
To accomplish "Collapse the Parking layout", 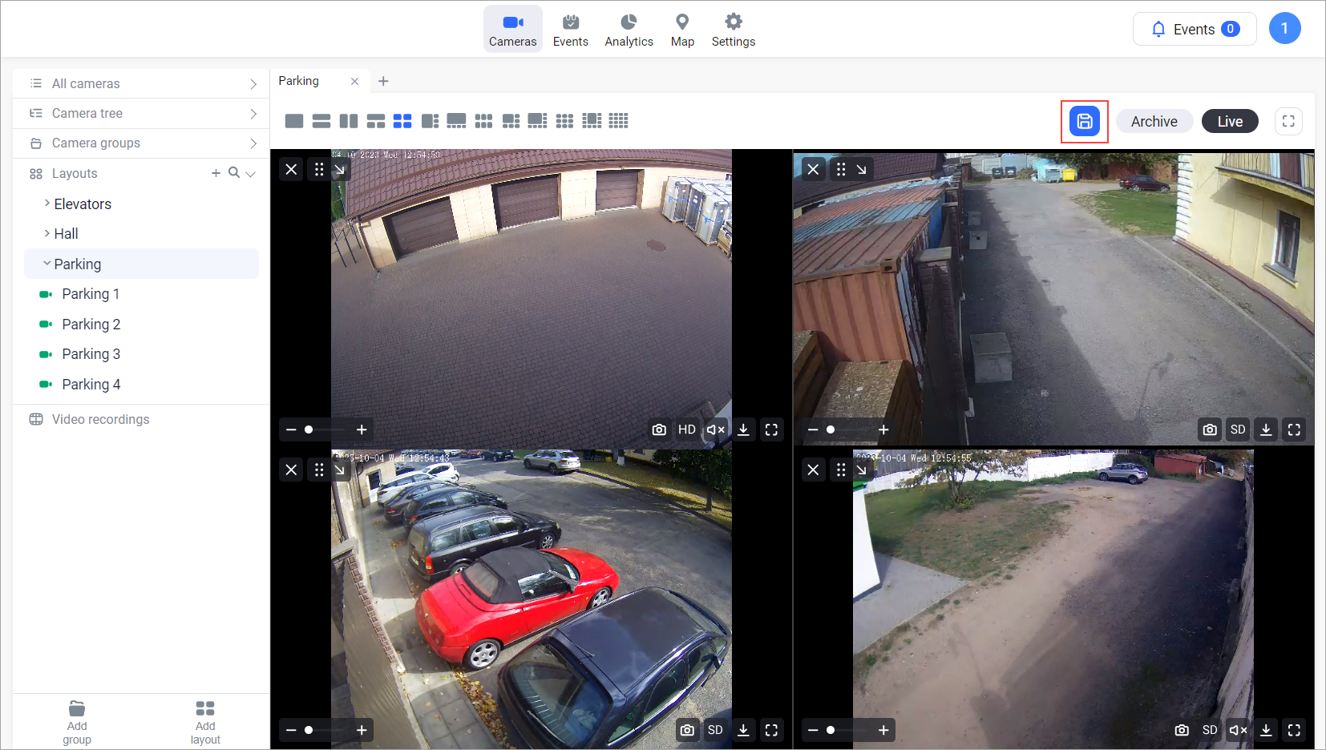I will coord(47,264).
